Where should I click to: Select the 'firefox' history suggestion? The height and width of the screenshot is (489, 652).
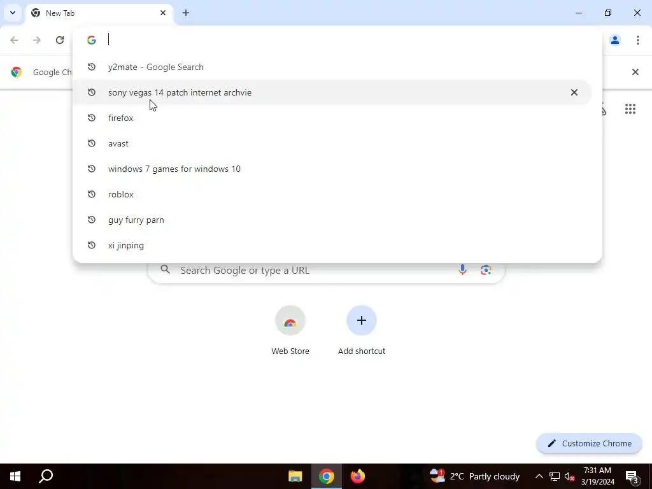click(x=332, y=118)
